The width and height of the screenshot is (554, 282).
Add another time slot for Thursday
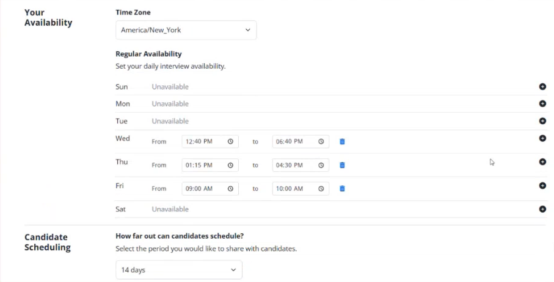542,162
